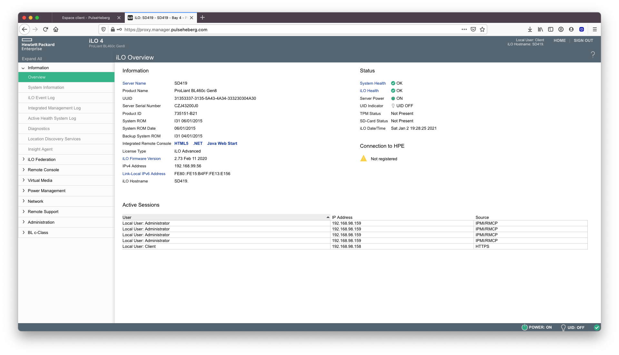Click the UID: OFF bulb icon
This screenshot has height=355, width=619.
point(563,327)
